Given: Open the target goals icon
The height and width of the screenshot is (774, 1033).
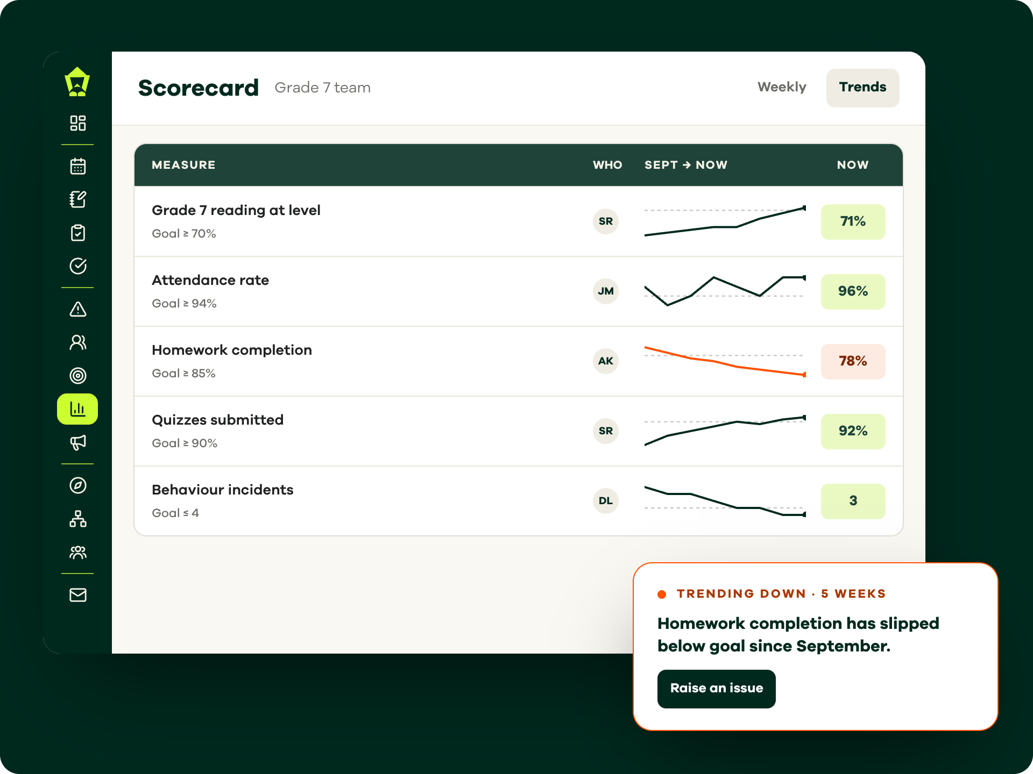Looking at the screenshot, I should click(x=78, y=376).
